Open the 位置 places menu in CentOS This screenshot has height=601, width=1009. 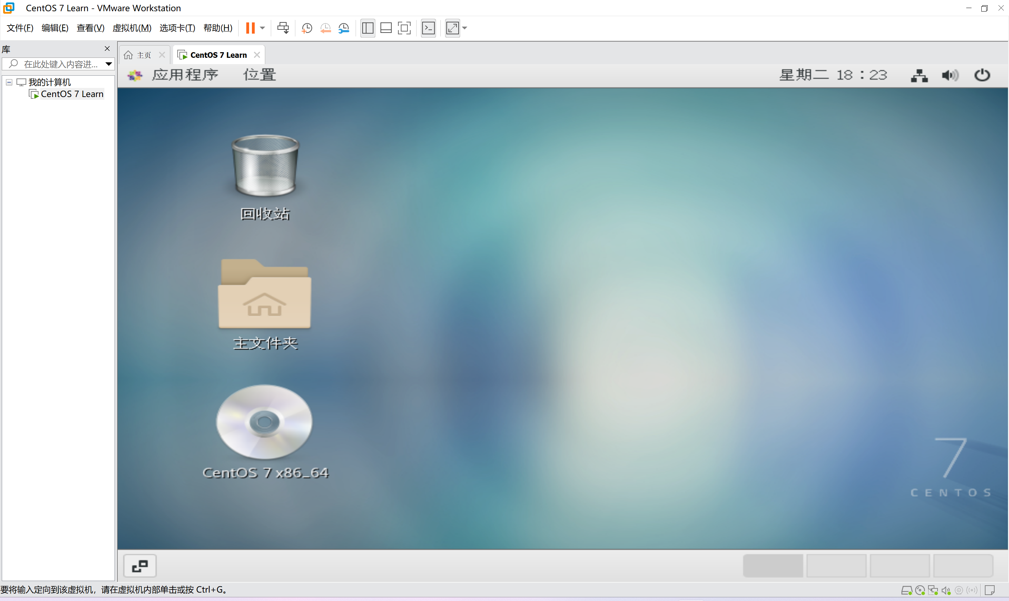(260, 75)
